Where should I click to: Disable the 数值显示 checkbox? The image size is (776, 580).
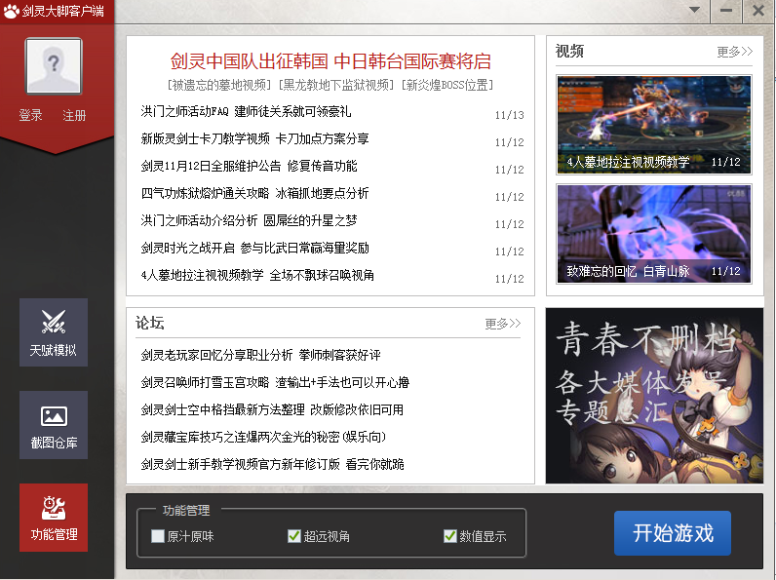point(449,536)
